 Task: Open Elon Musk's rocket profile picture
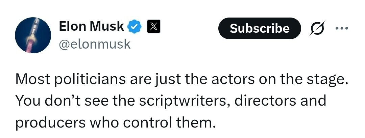click(33, 35)
